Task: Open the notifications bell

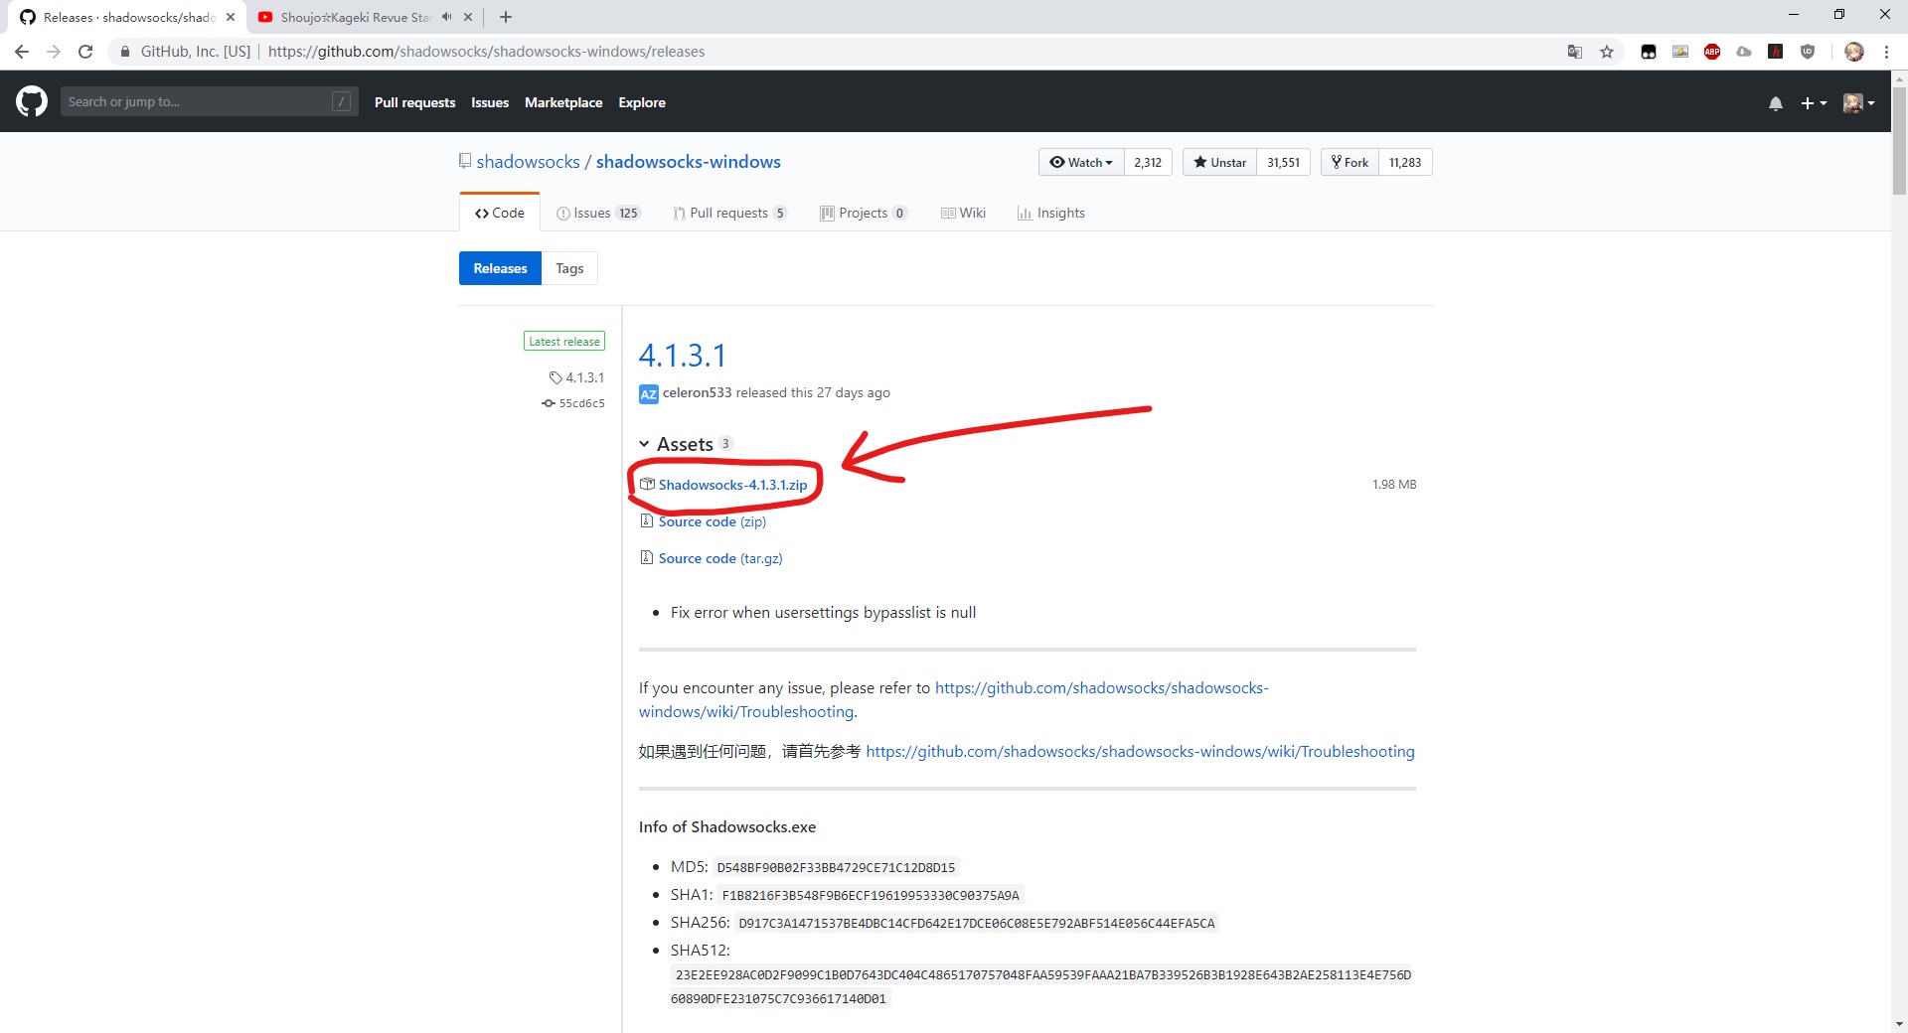Action: coord(1775,103)
